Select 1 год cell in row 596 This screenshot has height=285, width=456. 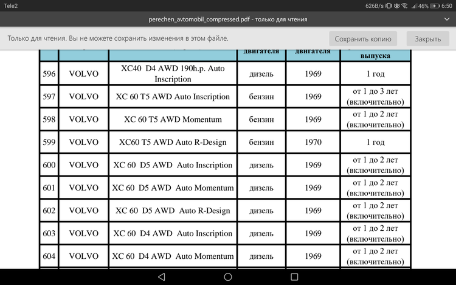click(x=375, y=74)
